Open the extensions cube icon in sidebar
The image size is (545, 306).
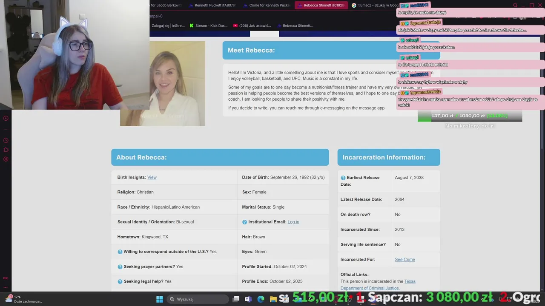[6, 150]
